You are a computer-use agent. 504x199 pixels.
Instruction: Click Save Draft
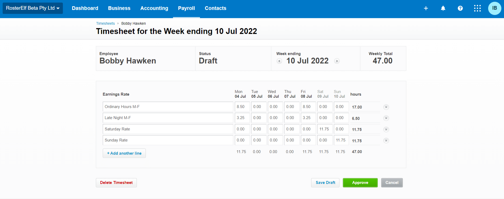[325, 183]
